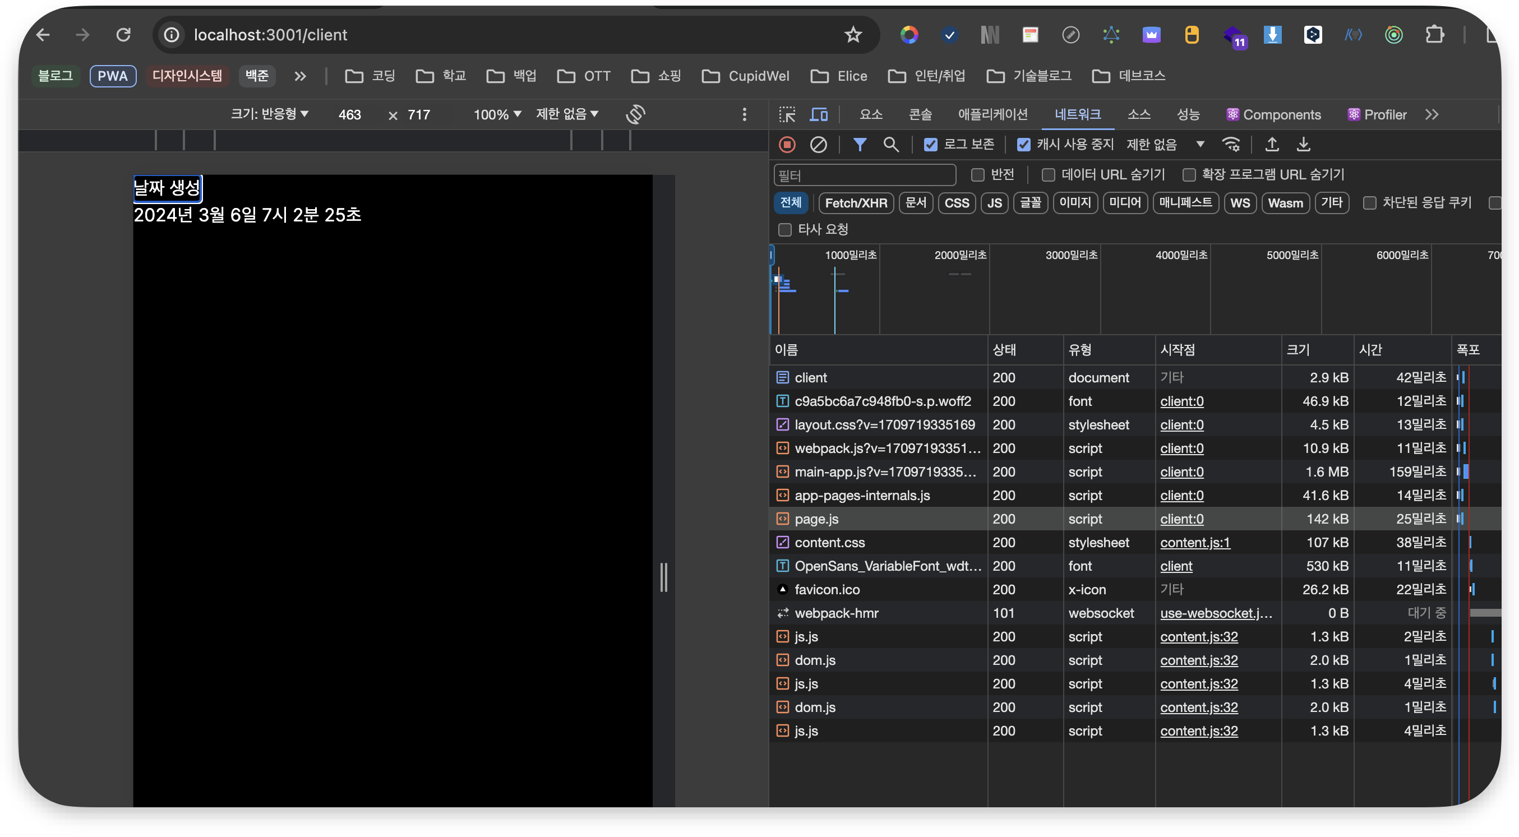
Task: Switch to the 성능 tab
Action: [1188, 114]
